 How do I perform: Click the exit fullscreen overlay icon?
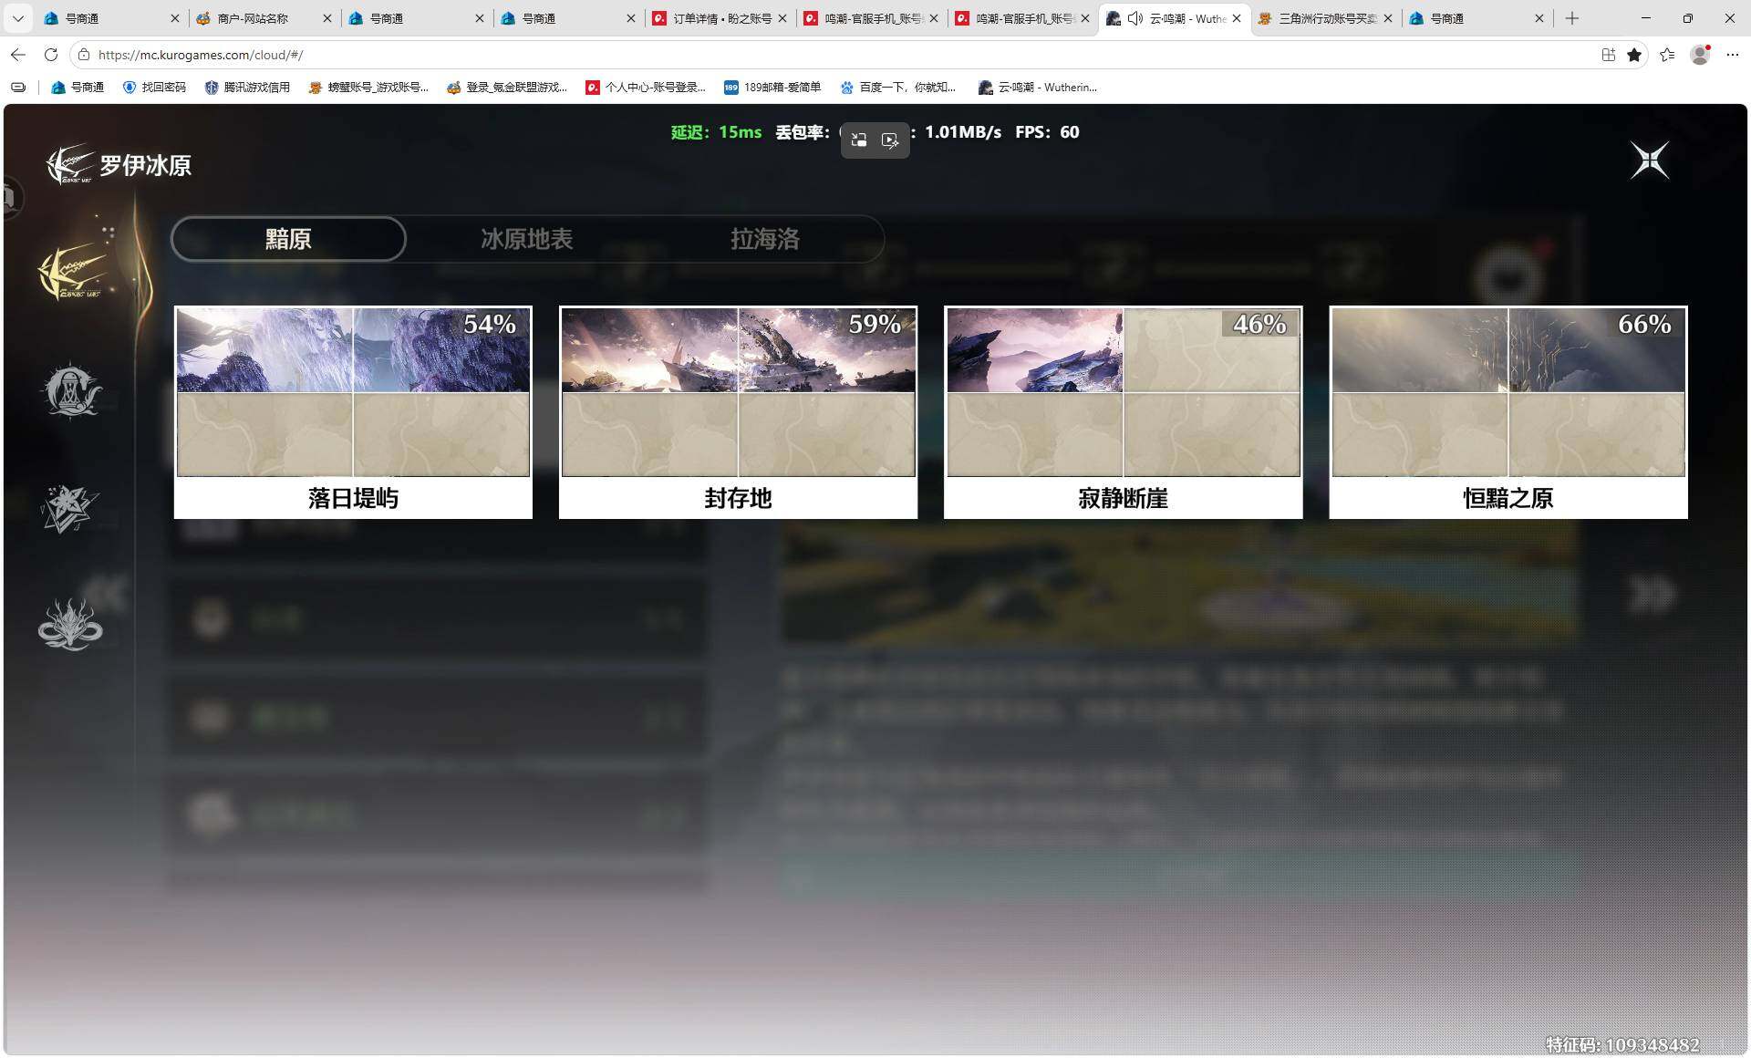point(859,140)
